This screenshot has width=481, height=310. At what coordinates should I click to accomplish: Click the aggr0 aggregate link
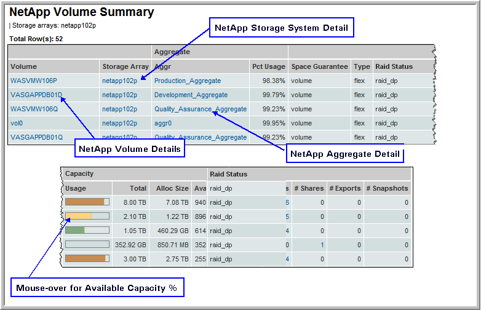tap(164, 123)
